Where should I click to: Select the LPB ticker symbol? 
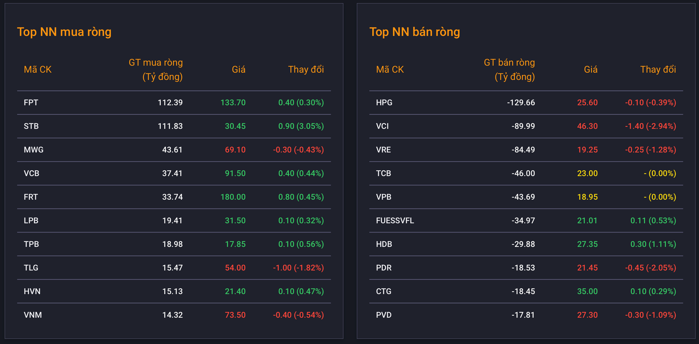[x=31, y=221]
